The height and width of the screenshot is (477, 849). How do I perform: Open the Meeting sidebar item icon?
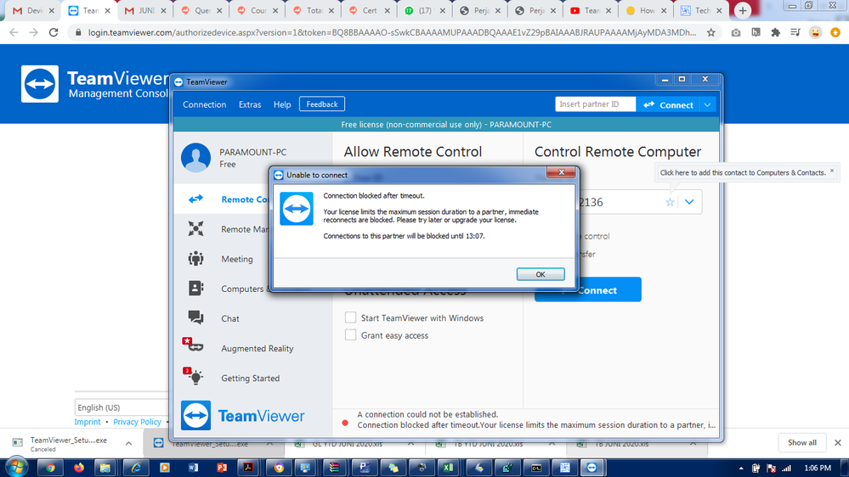pyautogui.click(x=195, y=259)
